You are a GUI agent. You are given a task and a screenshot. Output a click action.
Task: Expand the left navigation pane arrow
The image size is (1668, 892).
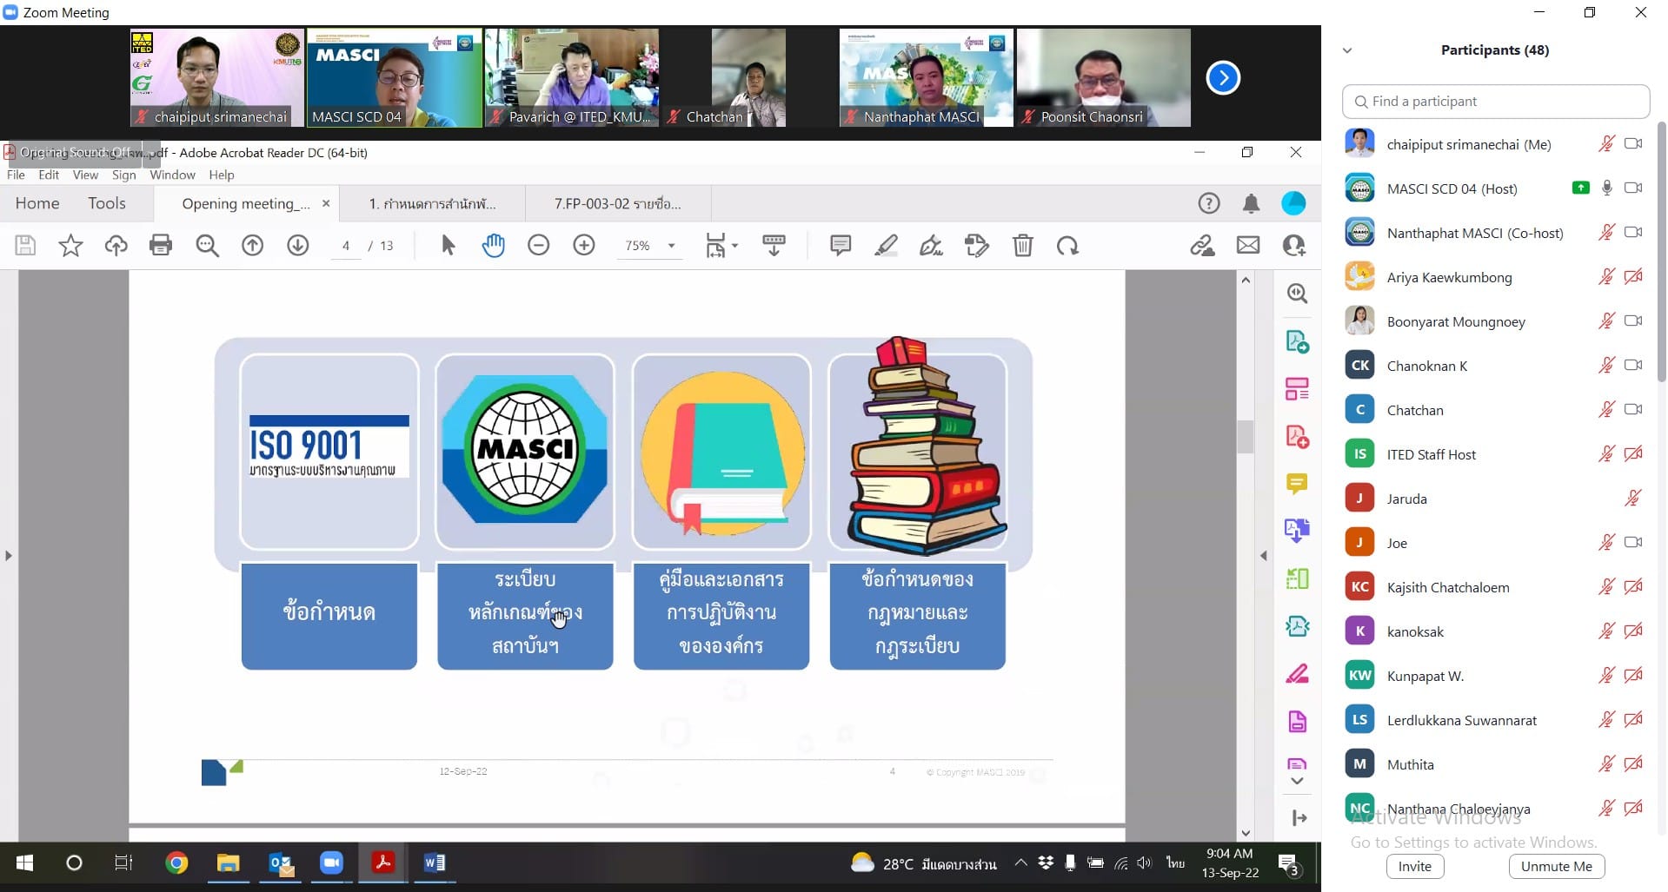(x=9, y=555)
